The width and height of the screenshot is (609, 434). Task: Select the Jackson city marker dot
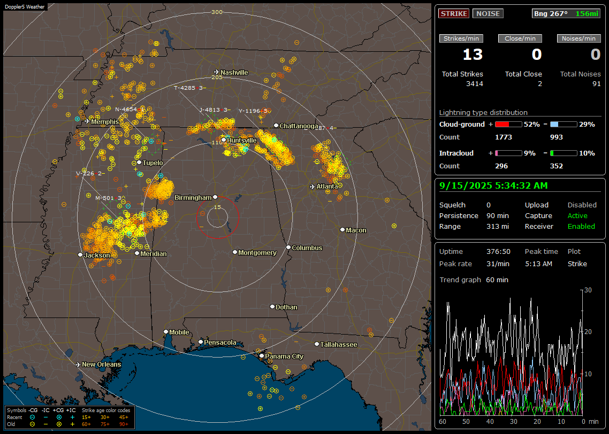click(80, 255)
